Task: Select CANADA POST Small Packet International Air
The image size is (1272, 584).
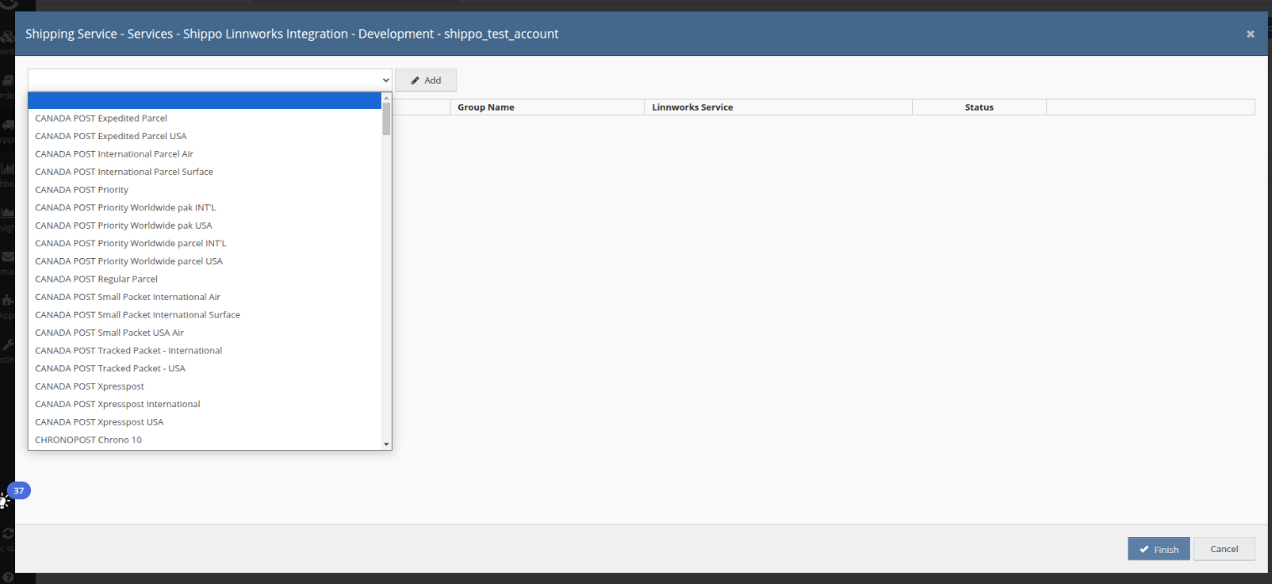Action: point(205,297)
